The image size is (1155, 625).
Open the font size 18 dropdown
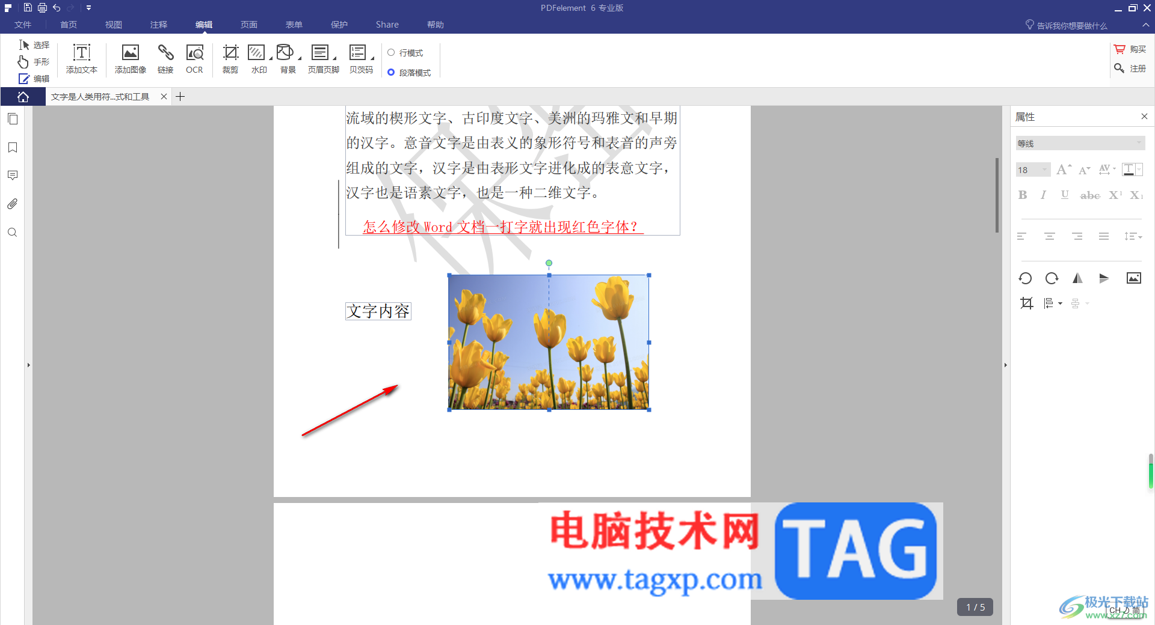tap(1033, 170)
